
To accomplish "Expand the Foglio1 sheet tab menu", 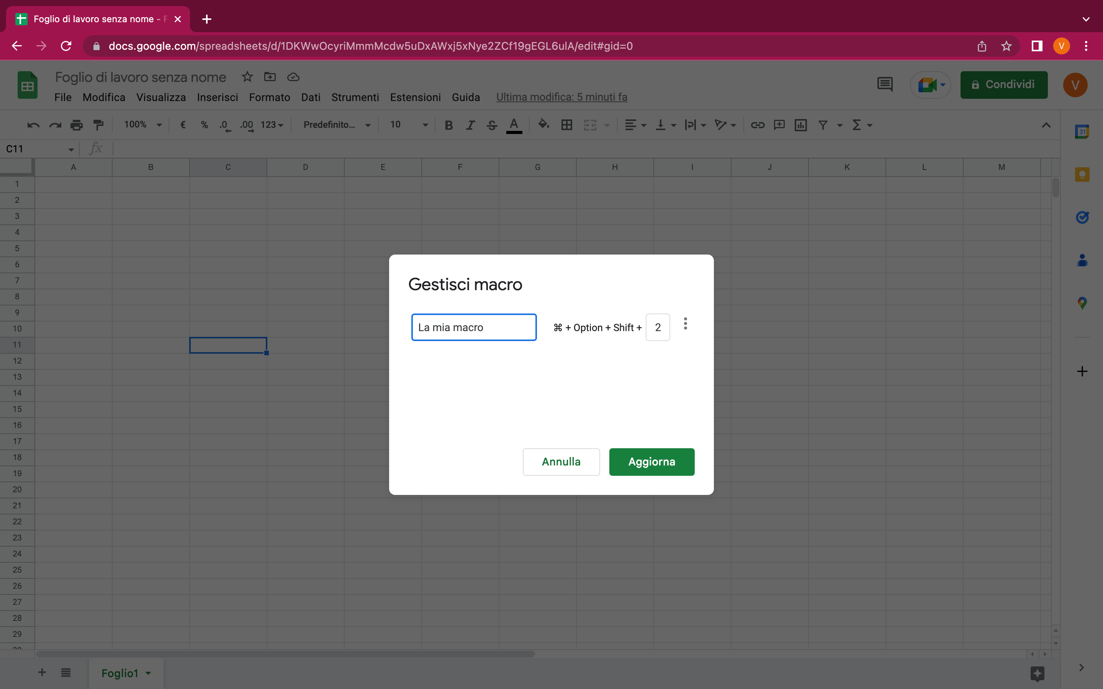I will (x=148, y=673).
